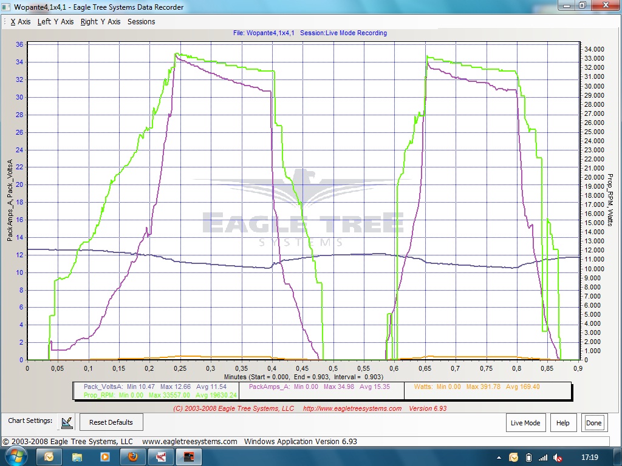Image resolution: width=622 pixels, height=466 pixels.
Task: Open the Help button
Action: [x=562, y=423]
